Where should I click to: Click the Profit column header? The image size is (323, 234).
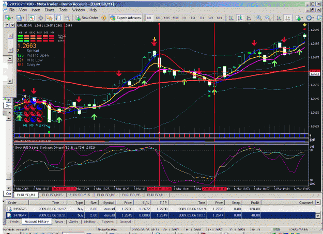255,202
